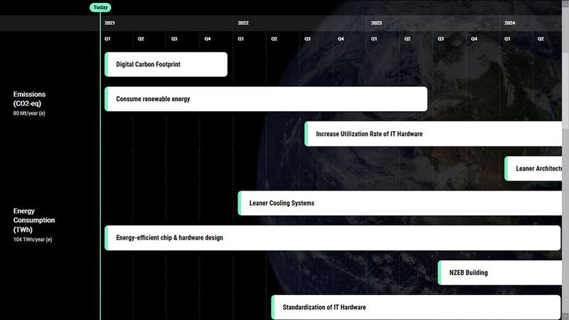Click Q4 under 2023
This screenshot has height=320, width=569.
coord(474,39)
